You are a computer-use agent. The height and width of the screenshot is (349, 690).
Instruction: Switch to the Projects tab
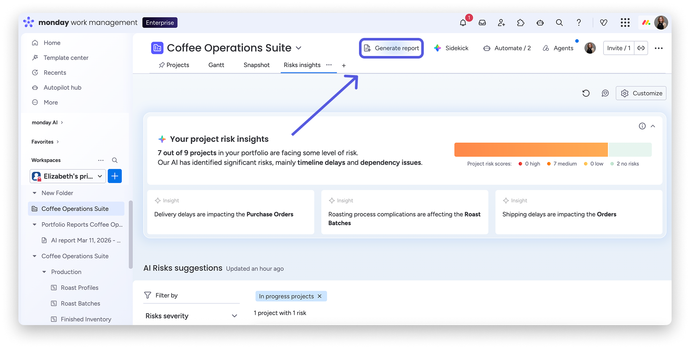pyautogui.click(x=174, y=65)
